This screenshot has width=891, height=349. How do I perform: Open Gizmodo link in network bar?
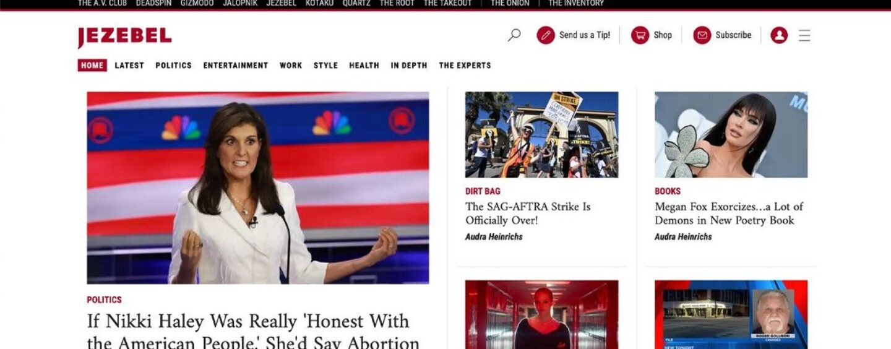coord(197,3)
